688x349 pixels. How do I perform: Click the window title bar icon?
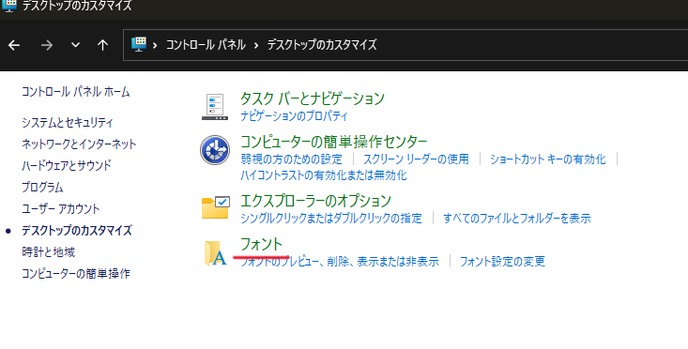click(9, 6)
